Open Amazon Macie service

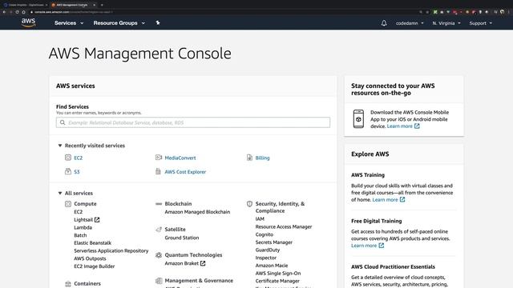click(272, 266)
